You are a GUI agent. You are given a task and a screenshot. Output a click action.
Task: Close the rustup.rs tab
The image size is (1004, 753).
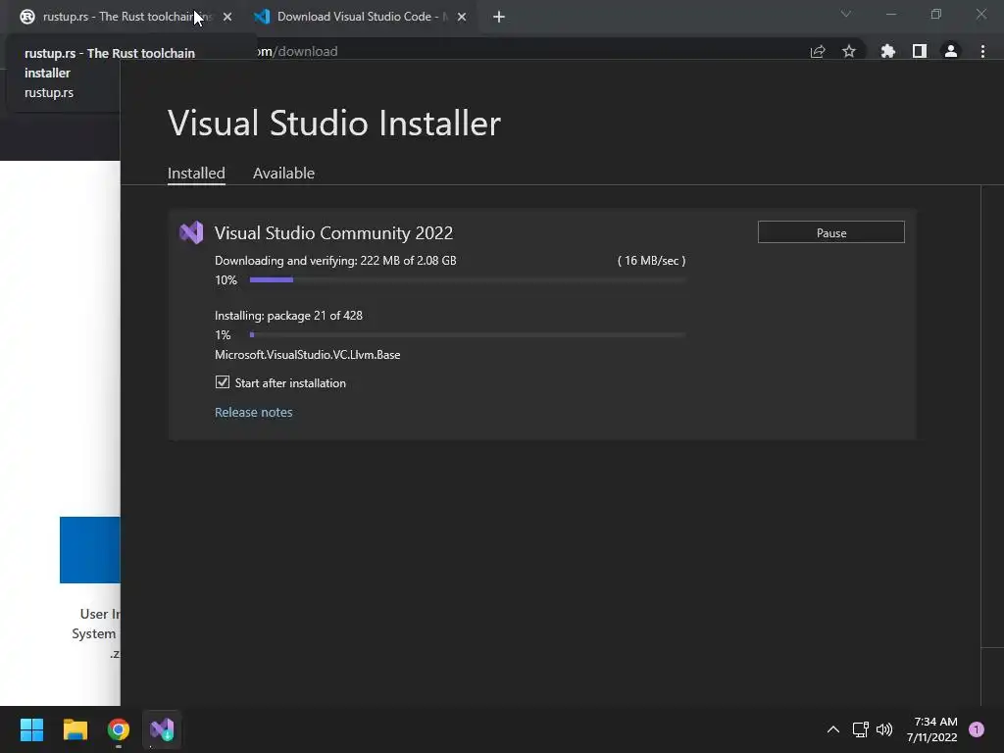227,17
